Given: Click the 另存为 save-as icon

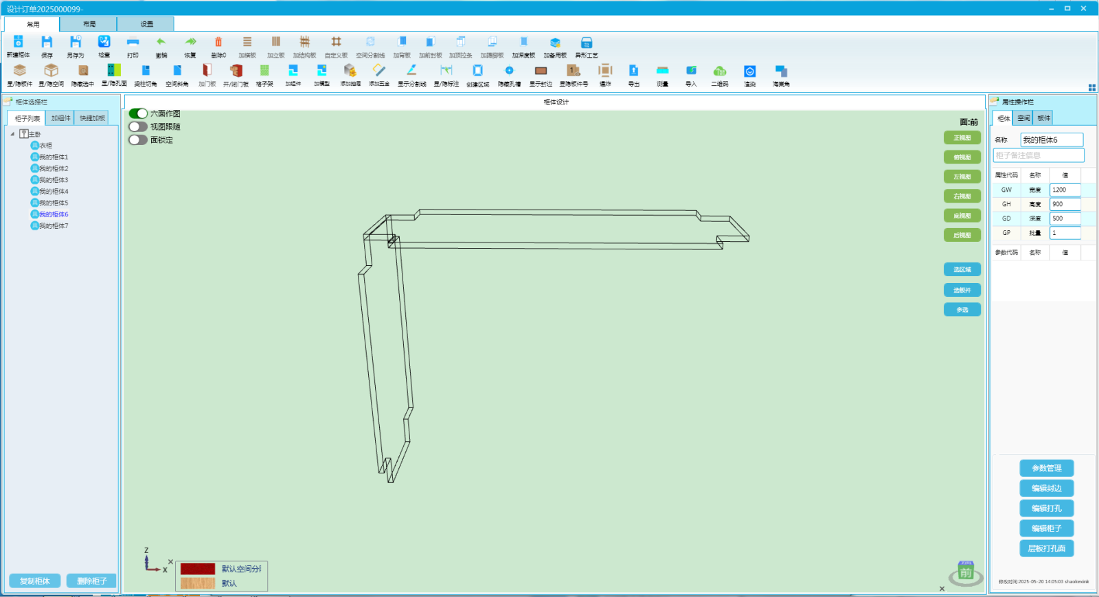Looking at the screenshot, I should coord(76,42).
